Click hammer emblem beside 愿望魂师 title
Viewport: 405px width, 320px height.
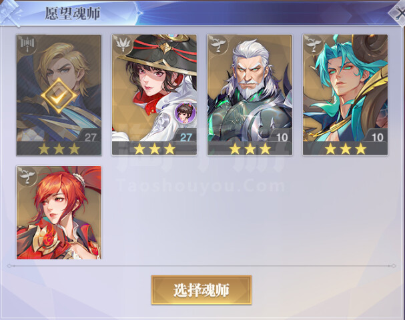pyautogui.click(x=11, y=13)
